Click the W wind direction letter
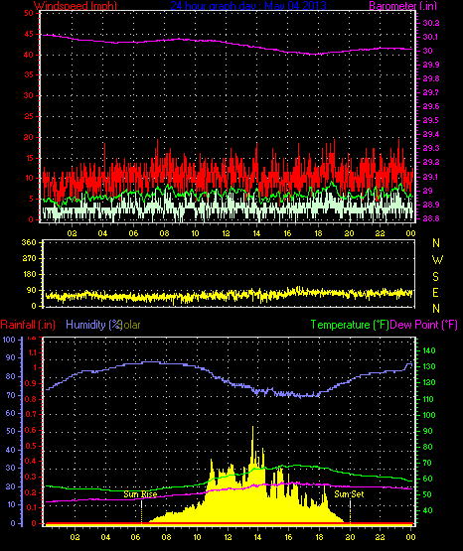This screenshot has width=463, height=551. point(437,260)
